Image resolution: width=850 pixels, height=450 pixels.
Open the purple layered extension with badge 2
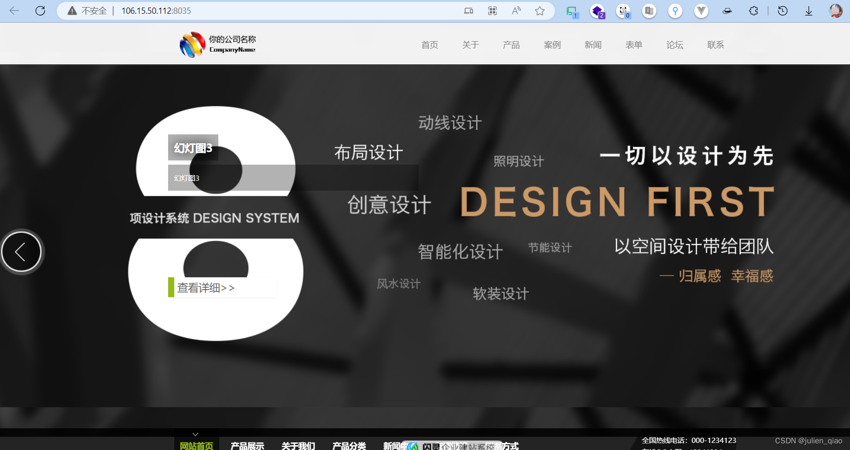tap(598, 11)
